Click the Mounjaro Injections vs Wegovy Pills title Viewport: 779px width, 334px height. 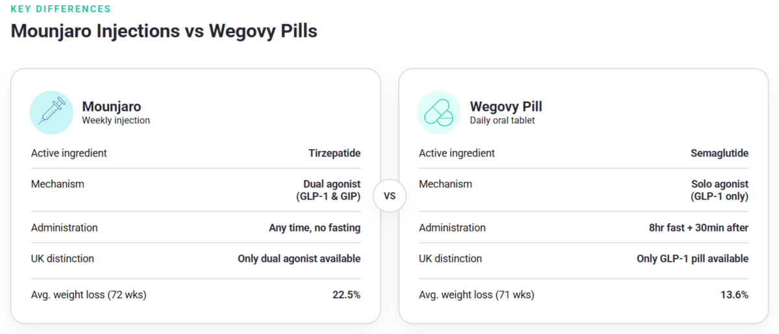coord(164,30)
